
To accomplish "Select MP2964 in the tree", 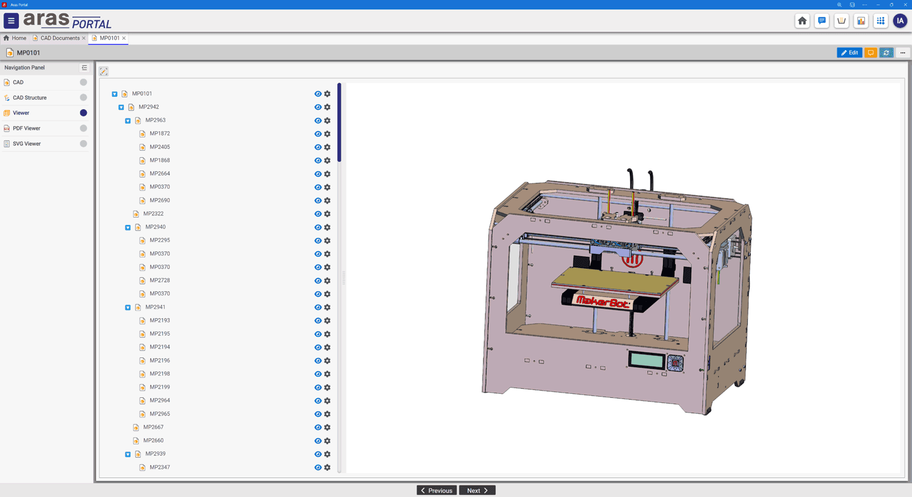I will pos(160,400).
